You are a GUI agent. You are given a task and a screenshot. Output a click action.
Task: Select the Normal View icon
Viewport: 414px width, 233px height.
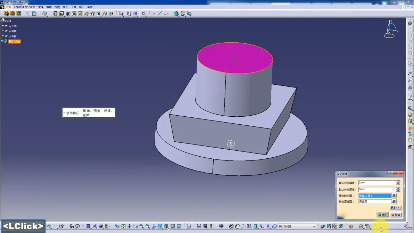(154, 226)
